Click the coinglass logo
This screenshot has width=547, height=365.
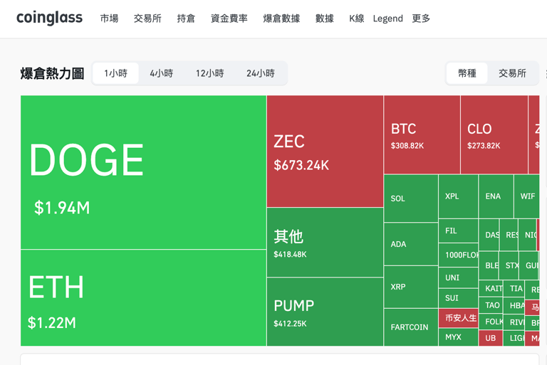(49, 18)
